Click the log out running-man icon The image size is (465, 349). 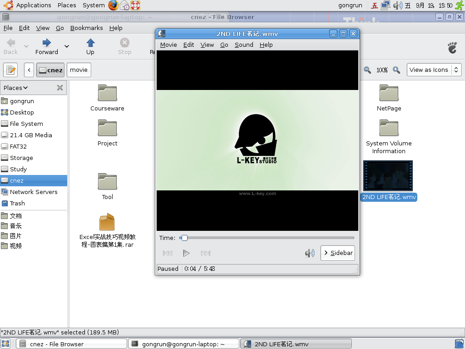point(460,5)
